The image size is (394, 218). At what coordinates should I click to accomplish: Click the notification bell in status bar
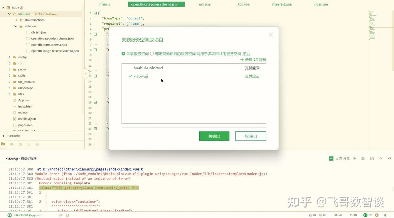385,215
